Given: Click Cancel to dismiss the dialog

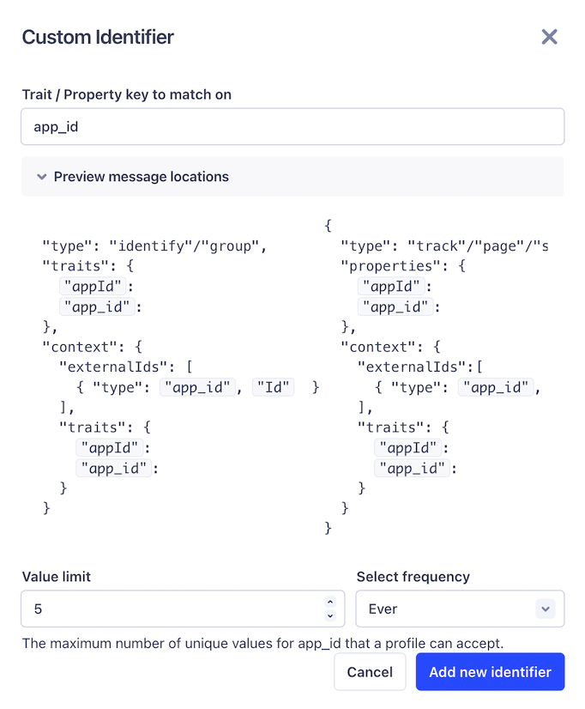Looking at the screenshot, I should pos(370,672).
